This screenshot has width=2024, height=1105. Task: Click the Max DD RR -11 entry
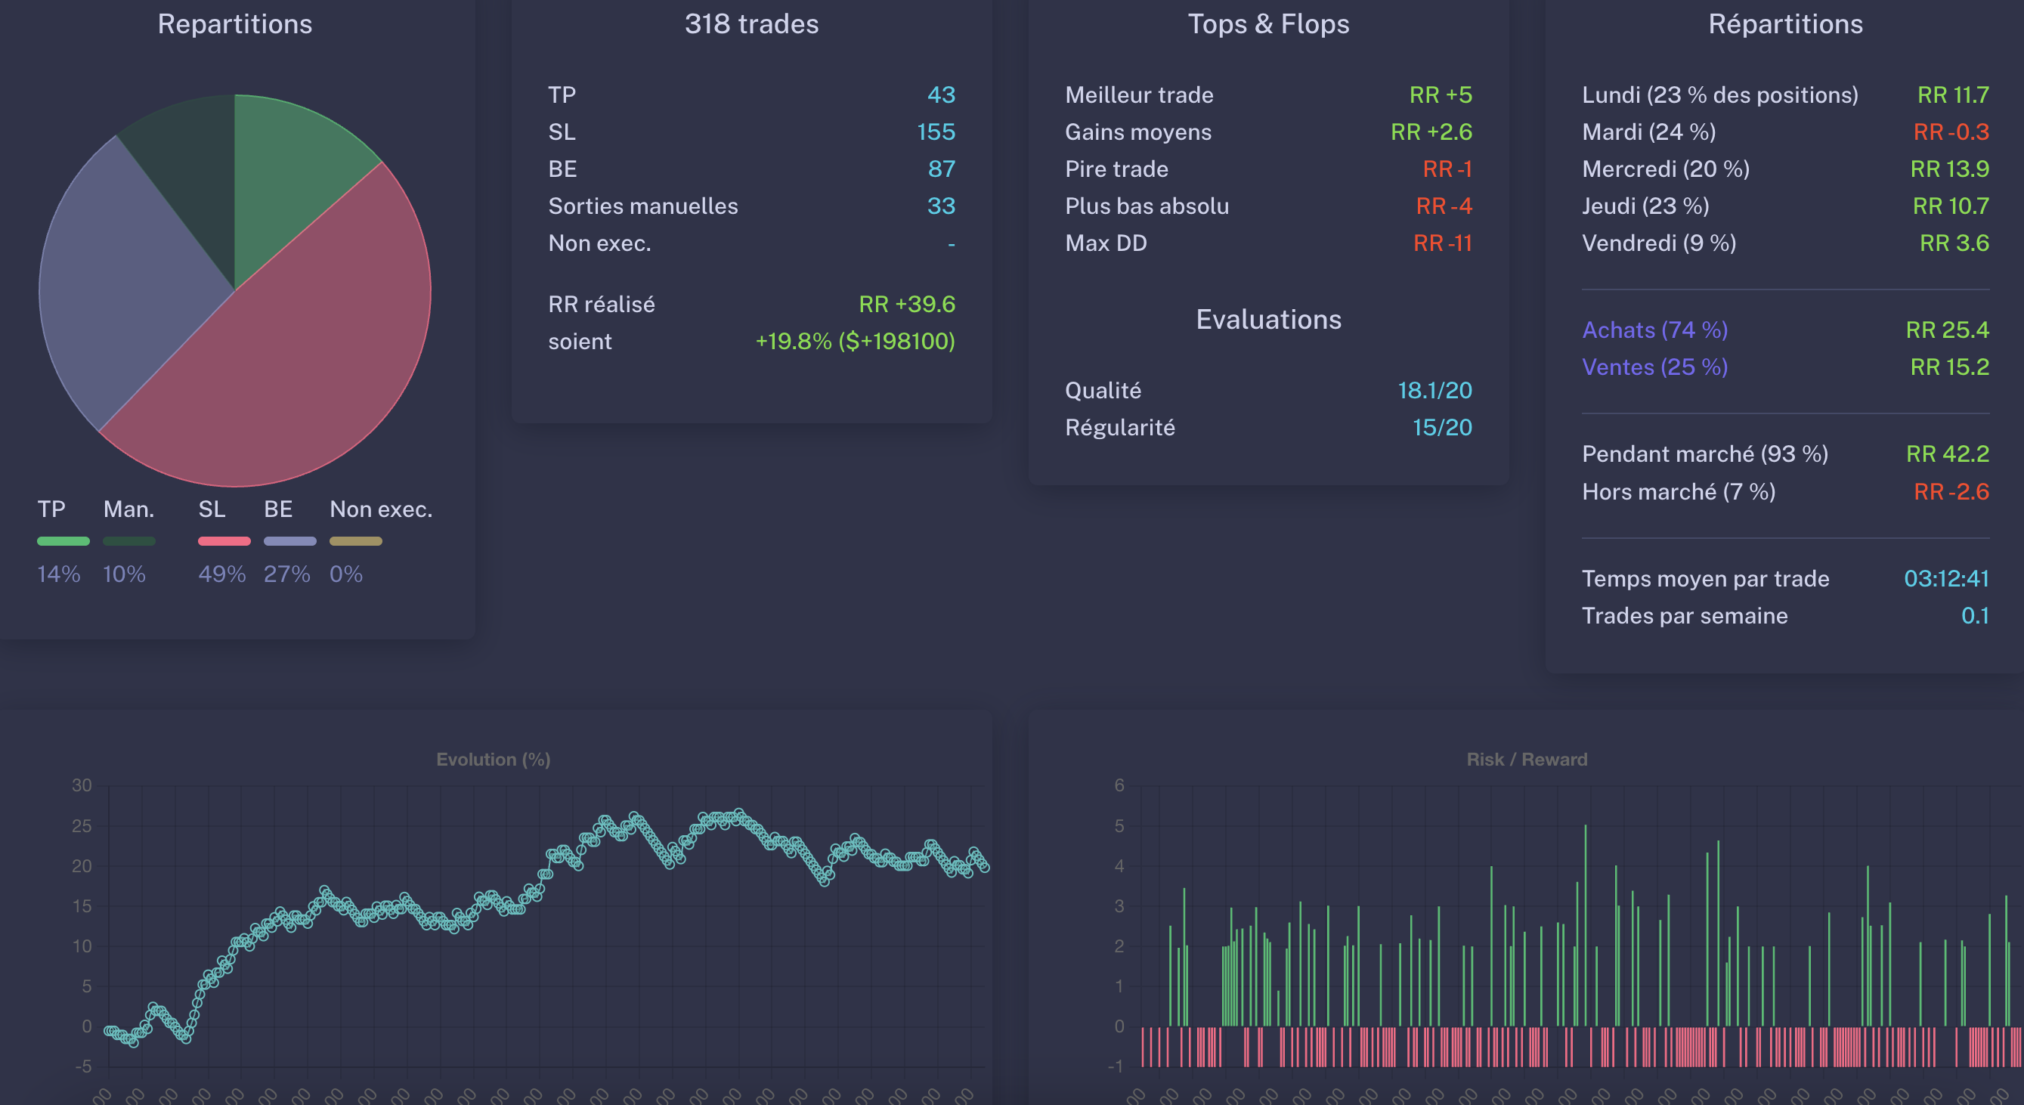pos(1443,243)
